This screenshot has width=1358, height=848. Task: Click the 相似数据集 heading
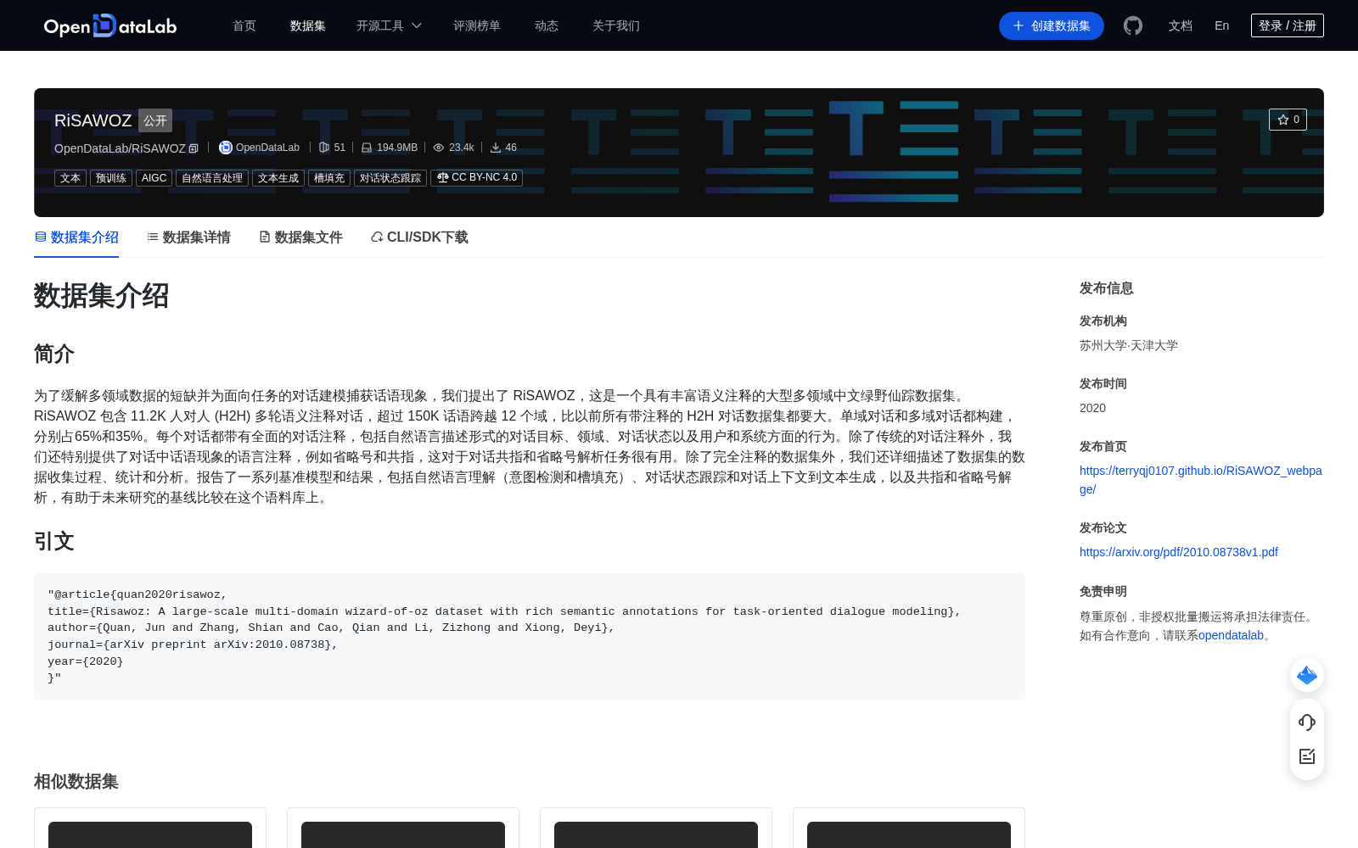[76, 782]
